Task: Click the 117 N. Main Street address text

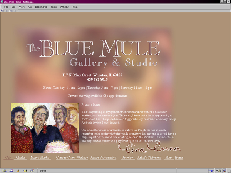Action: (x=92, y=75)
